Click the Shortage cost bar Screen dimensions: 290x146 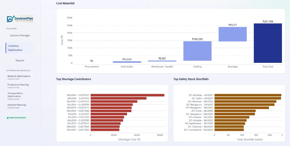pos(233,34)
